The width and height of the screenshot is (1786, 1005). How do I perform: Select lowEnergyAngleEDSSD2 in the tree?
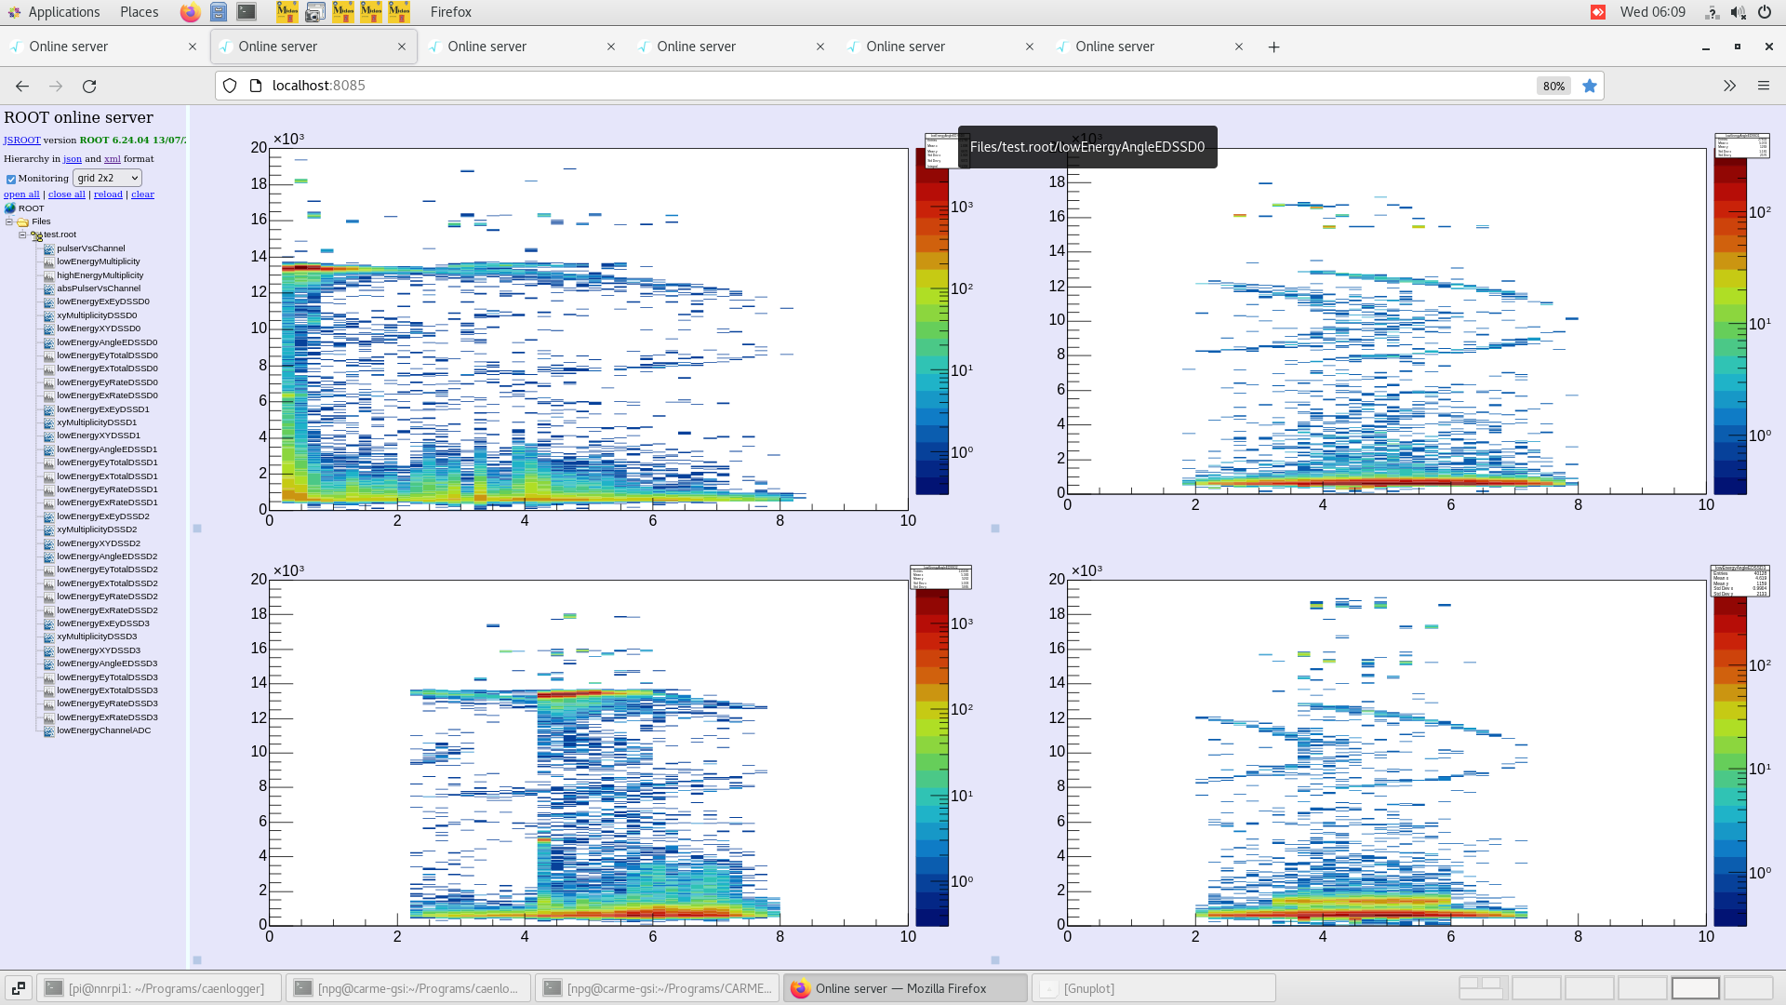[x=107, y=556]
